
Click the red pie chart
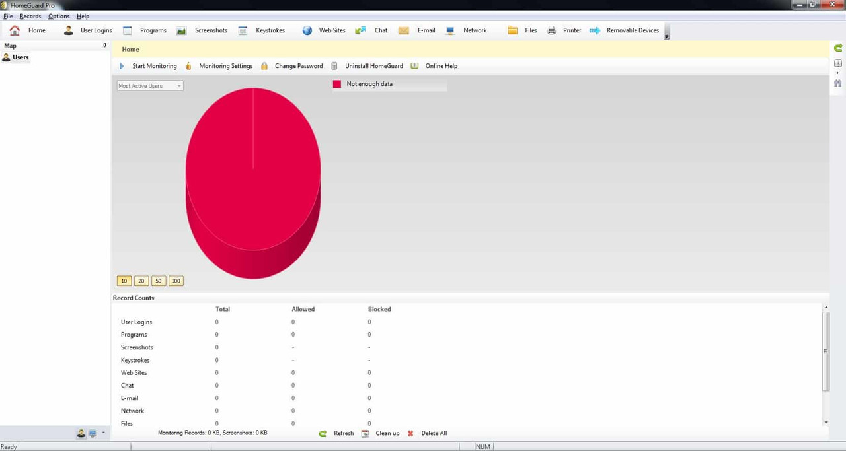(x=253, y=183)
